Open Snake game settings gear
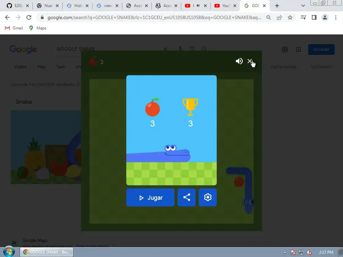 coord(208,197)
